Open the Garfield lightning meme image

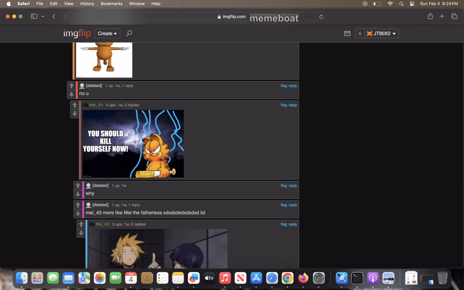[x=133, y=144]
